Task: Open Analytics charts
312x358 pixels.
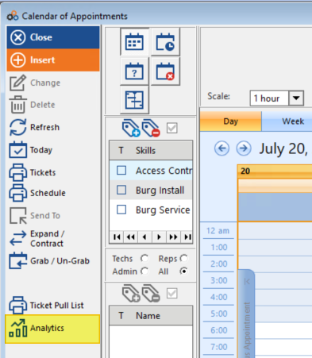Action: (x=52, y=329)
